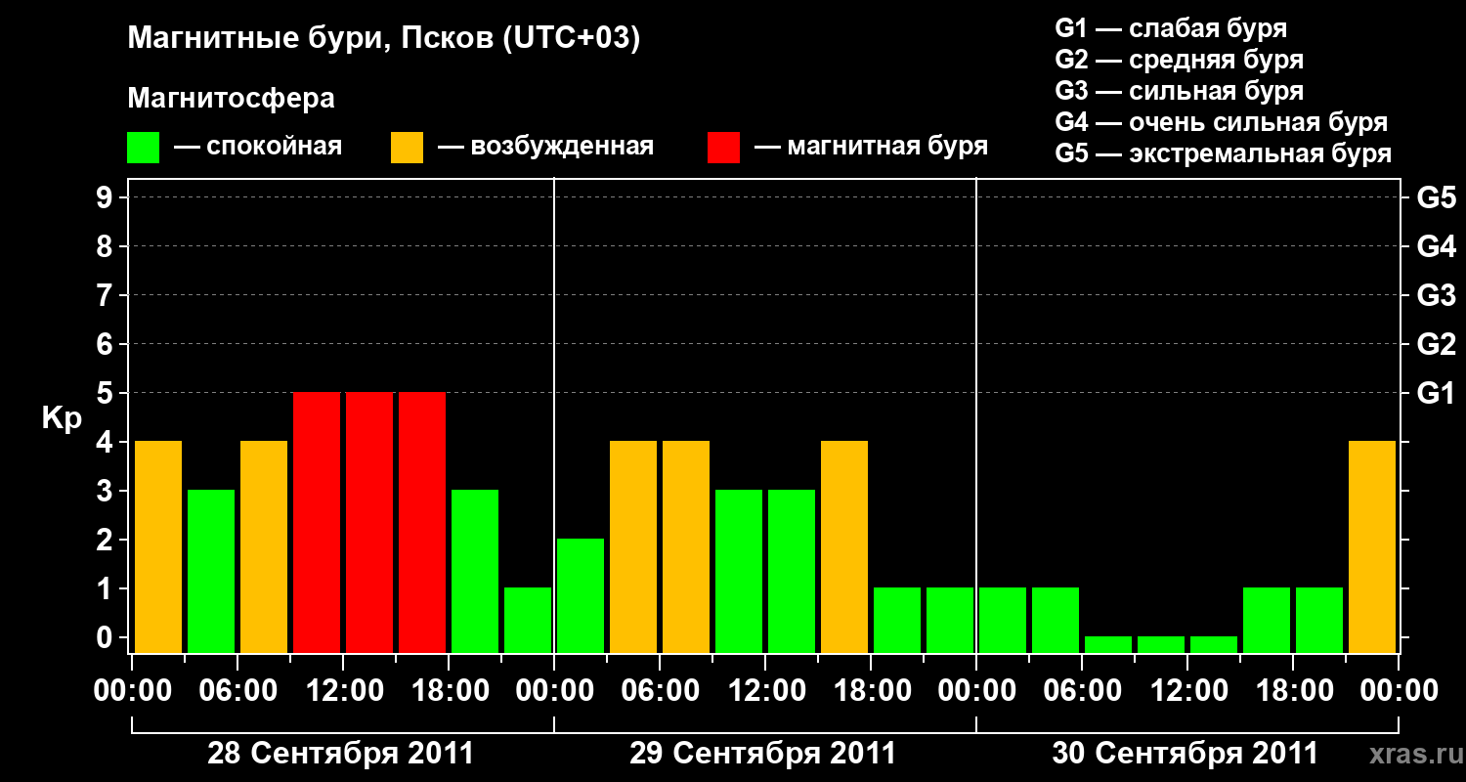Click the 'Магнитосфера' subtitle
This screenshot has width=1466, height=782.
(232, 99)
